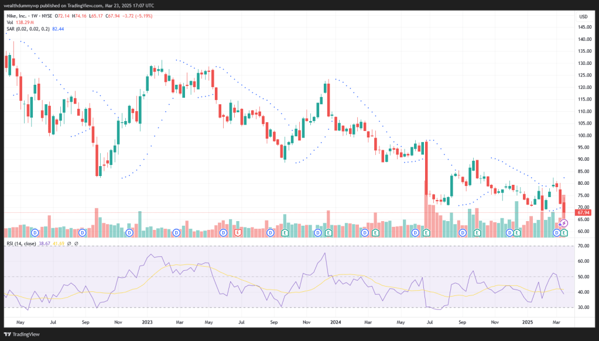Click the 140.00 label on the price scale

tap(583, 39)
